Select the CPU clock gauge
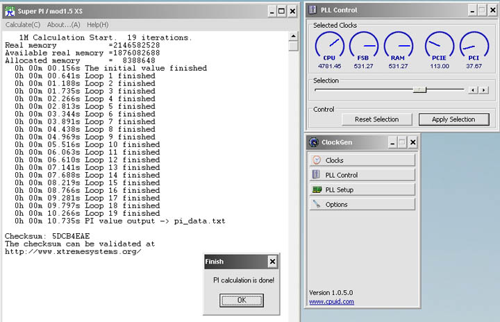Viewport: 500px width, 322px height. (x=330, y=46)
